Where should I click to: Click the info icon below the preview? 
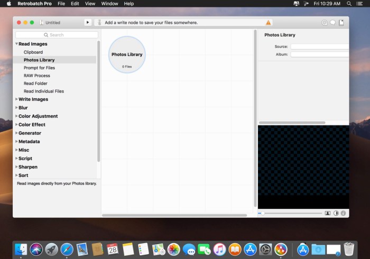click(x=344, y=213)
